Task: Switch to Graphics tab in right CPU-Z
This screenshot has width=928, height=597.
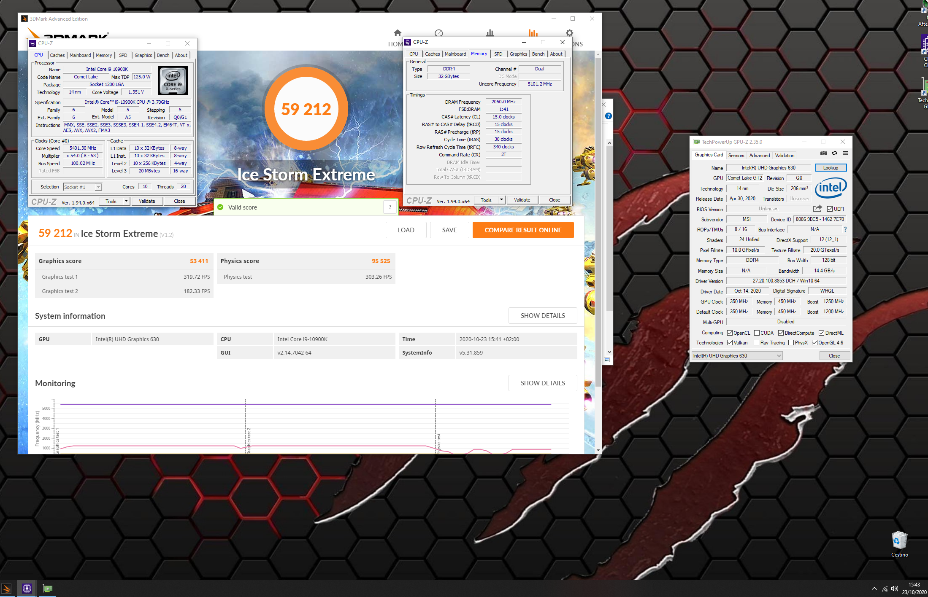Action: coord(518,54)
